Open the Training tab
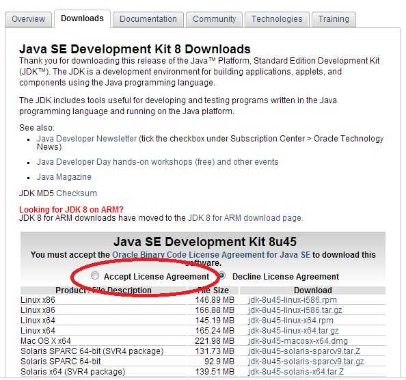Screen dimensions: 406x380 (334, 19)
